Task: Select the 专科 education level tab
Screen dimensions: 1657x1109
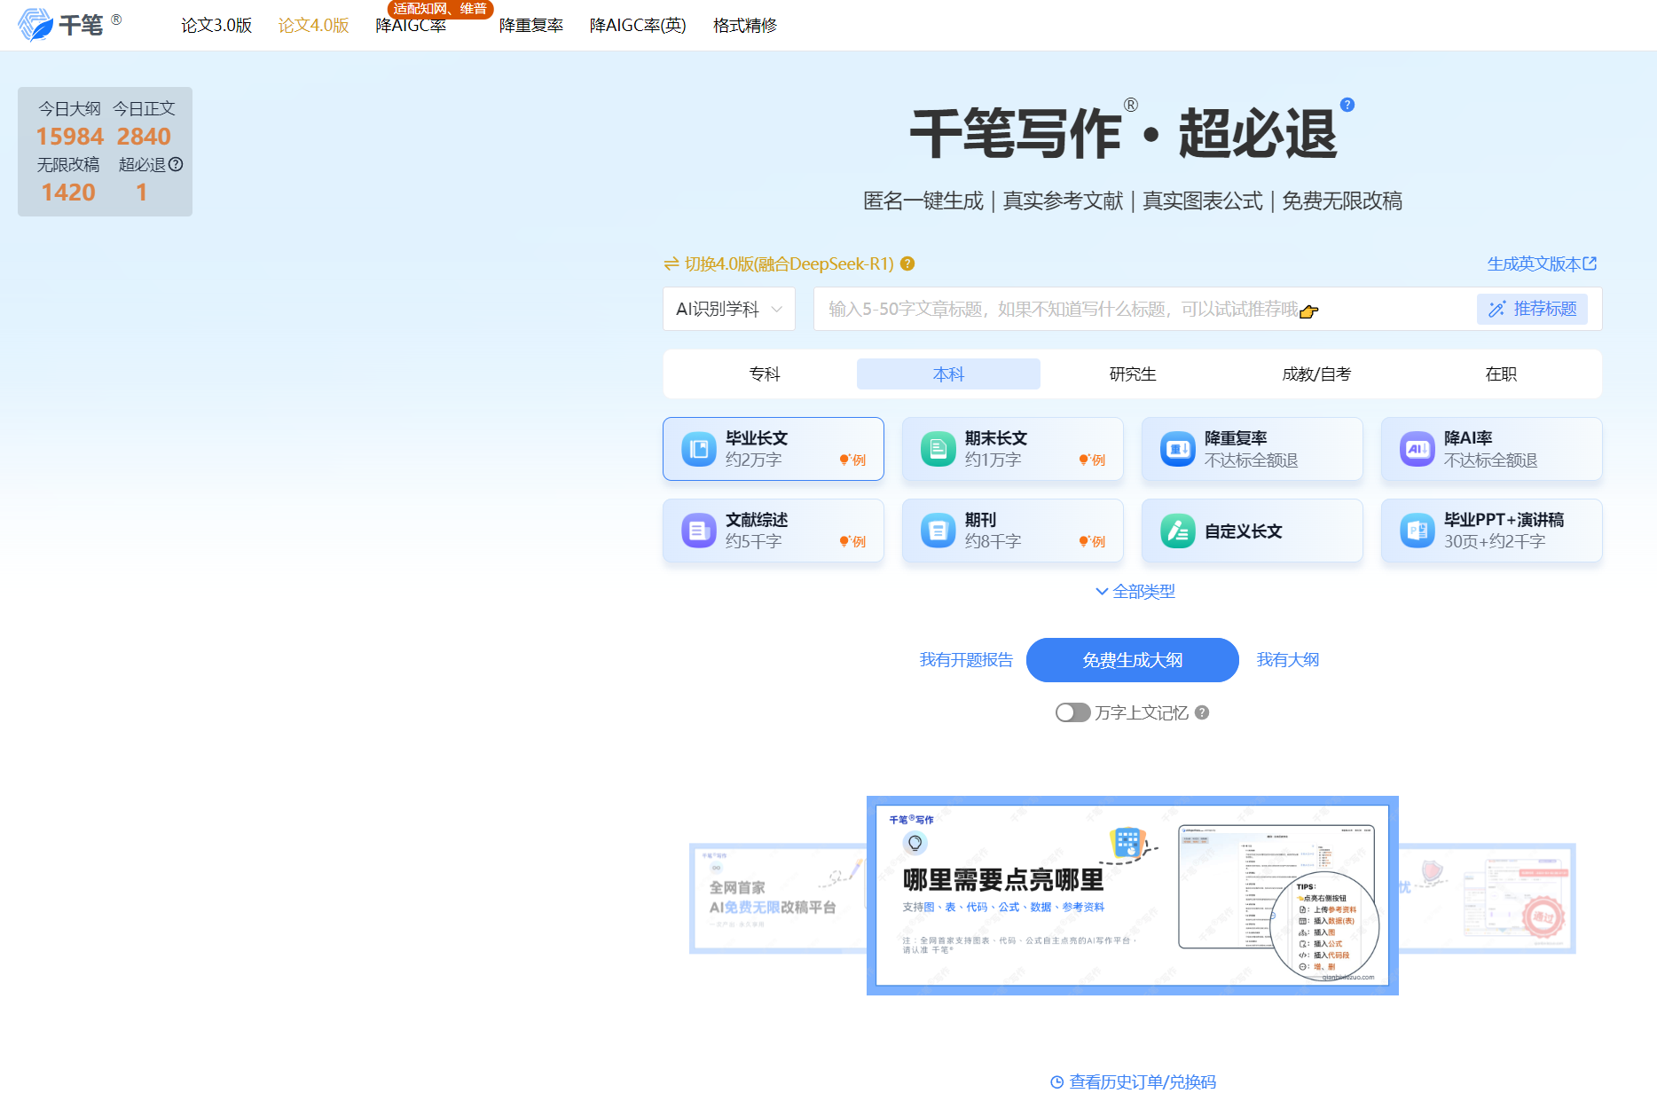Action: point(765,374)
